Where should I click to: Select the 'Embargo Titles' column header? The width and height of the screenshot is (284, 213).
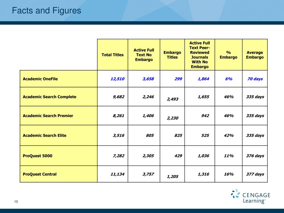click(x=172, y=55)
